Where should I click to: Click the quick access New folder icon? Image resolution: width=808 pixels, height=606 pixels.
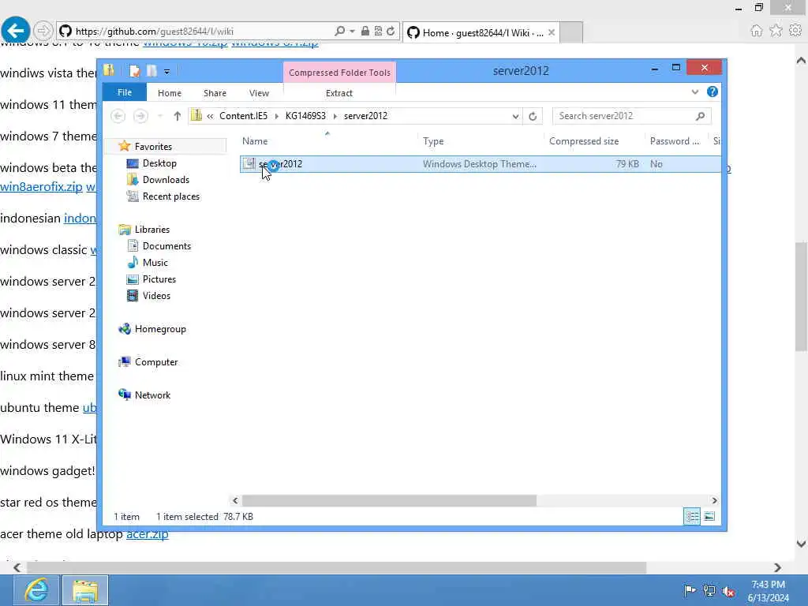151,71
